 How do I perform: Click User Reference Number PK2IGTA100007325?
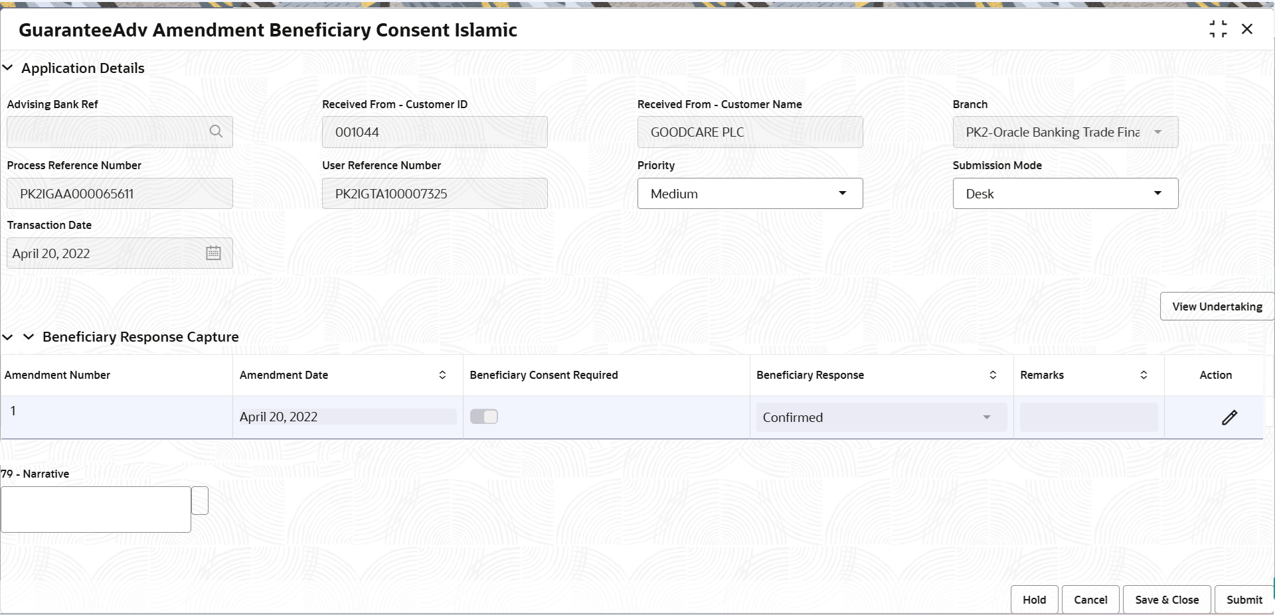(434, 193)
